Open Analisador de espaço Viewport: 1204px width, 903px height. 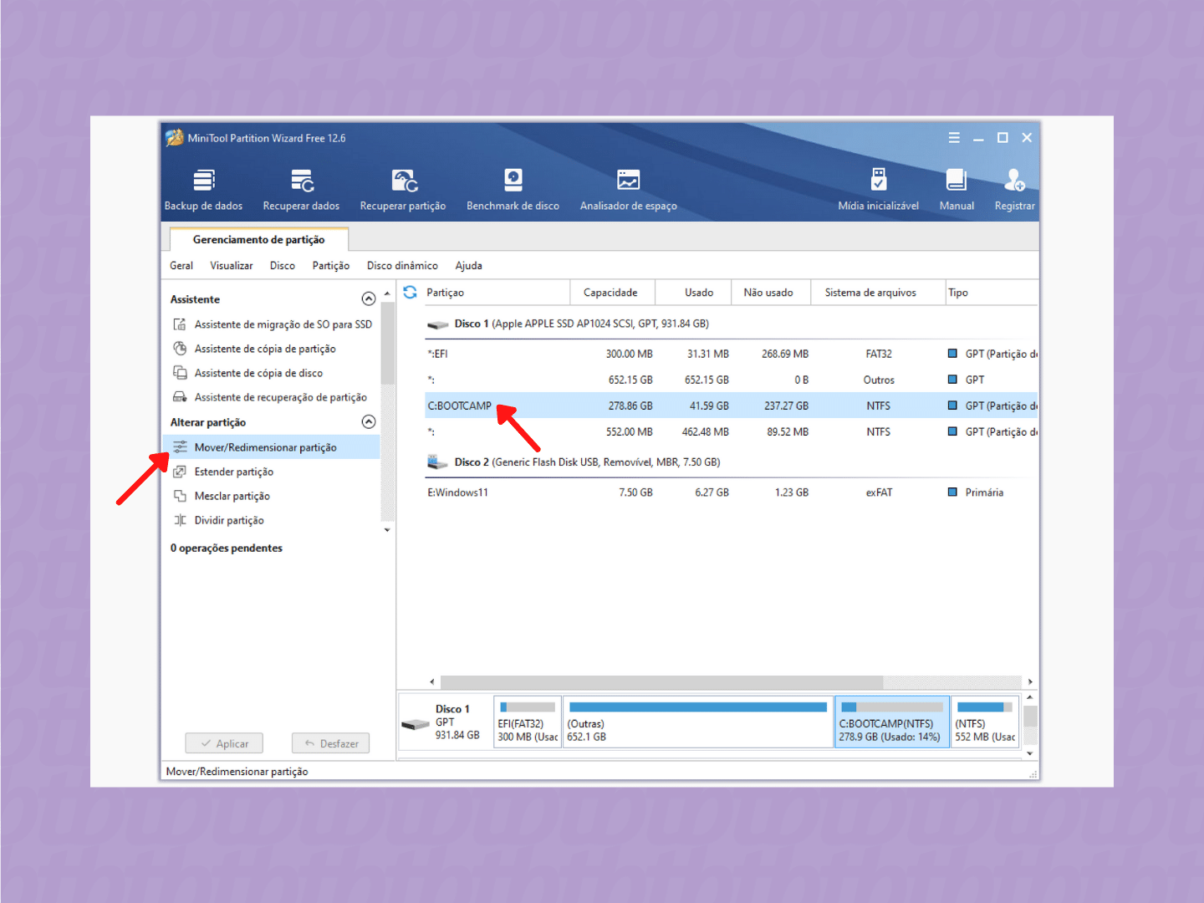coord(629,191)
